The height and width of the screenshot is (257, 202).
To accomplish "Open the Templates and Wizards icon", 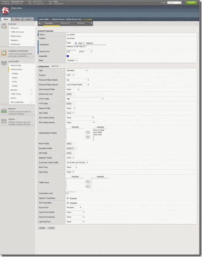I will pos(4,53).
